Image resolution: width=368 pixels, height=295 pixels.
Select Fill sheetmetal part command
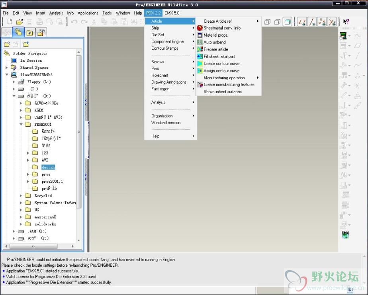point(219,56)
